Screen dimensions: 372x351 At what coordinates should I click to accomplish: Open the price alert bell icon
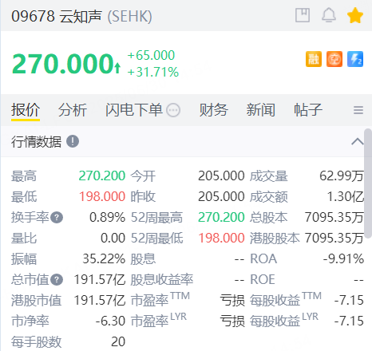pyautogui.click(x=329, y=15)
